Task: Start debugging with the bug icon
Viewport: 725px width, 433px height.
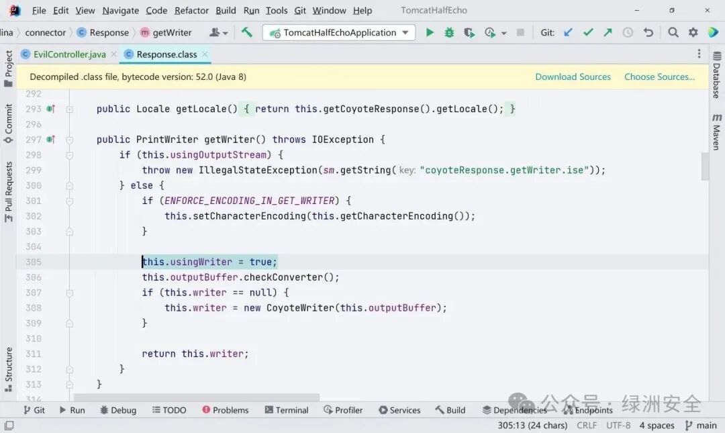Action: pos(449,32)
